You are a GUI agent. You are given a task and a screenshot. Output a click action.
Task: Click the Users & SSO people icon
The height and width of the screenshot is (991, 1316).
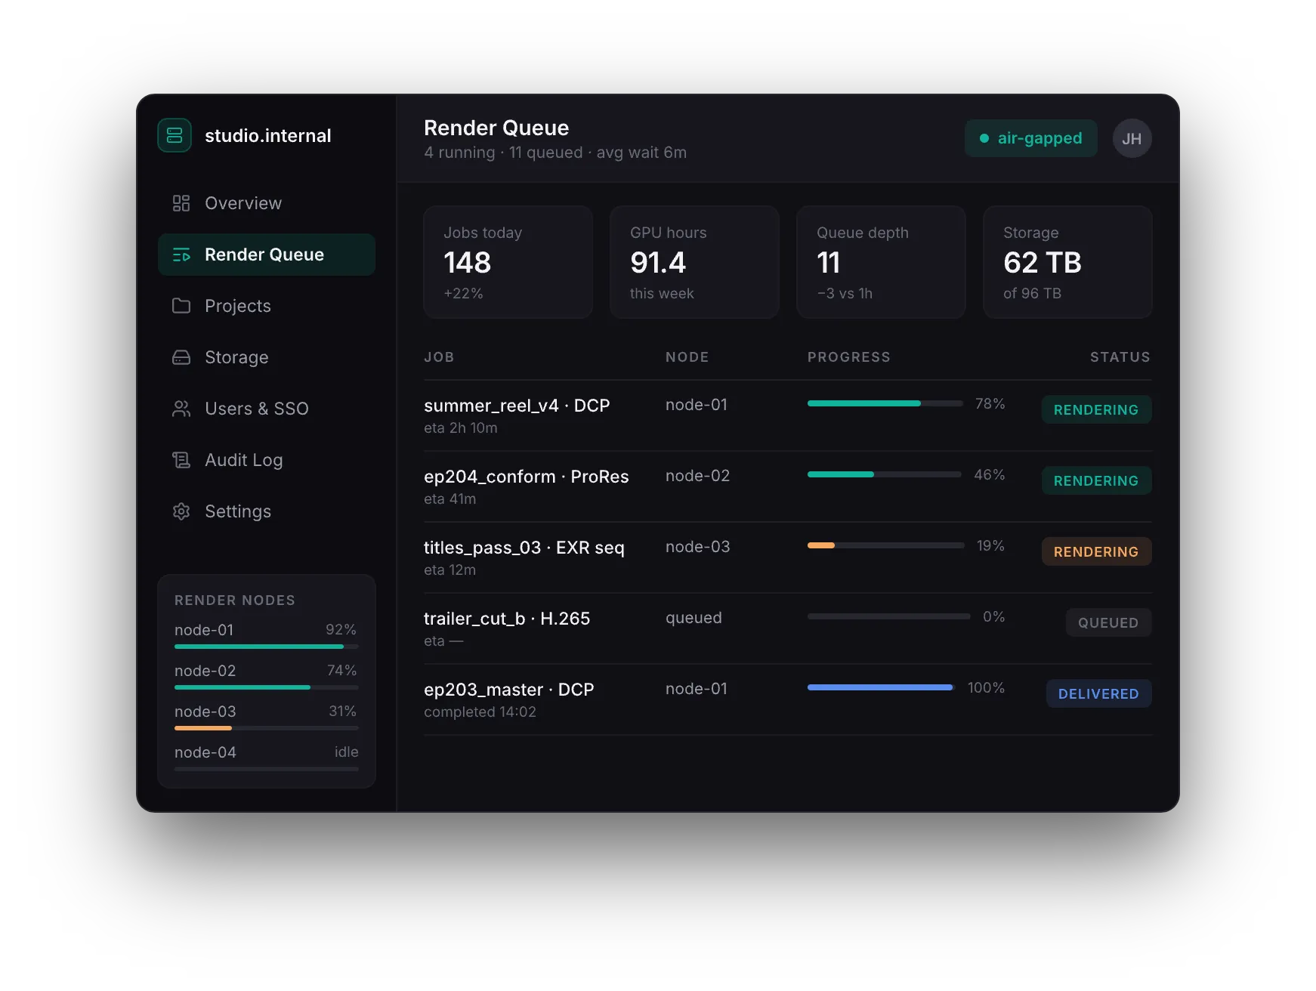181,409
